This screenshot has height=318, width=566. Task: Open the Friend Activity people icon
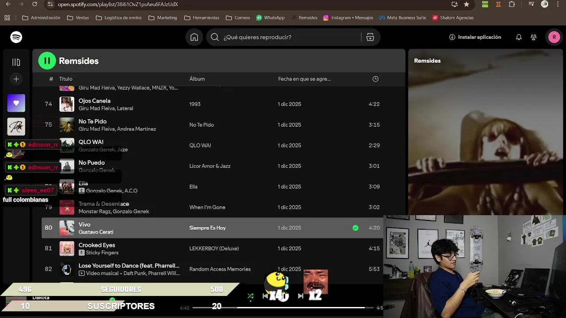coord(534,37)
